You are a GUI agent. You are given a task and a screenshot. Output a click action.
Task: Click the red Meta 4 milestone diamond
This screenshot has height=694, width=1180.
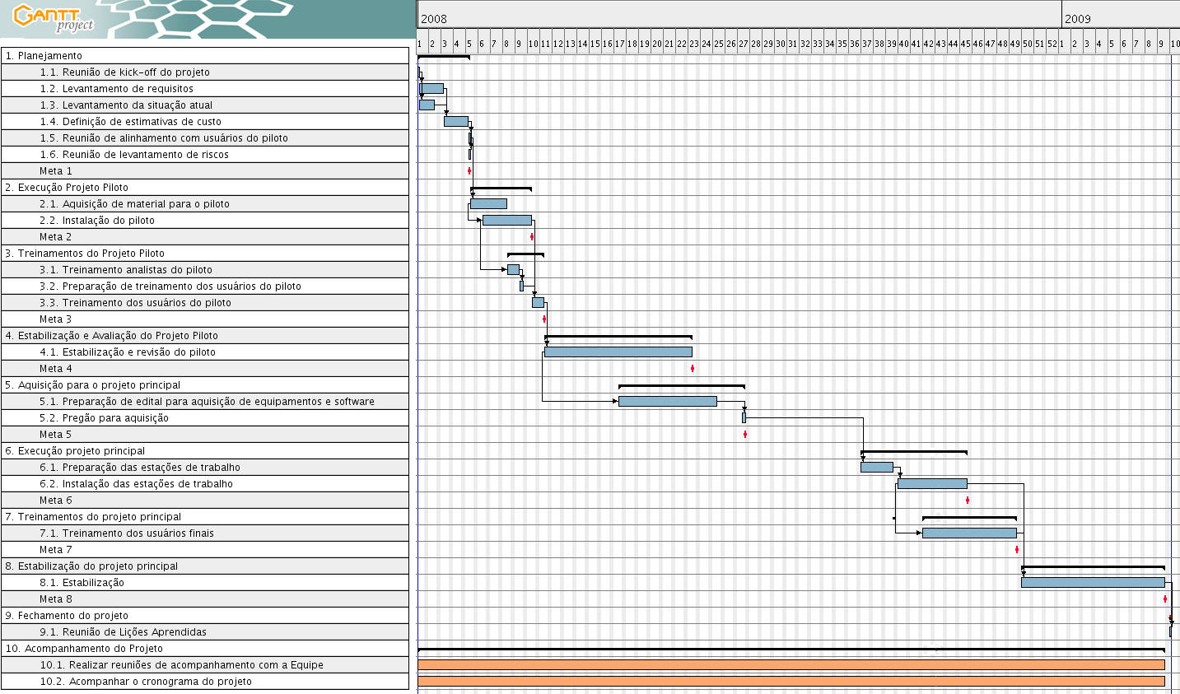[693, 369]
